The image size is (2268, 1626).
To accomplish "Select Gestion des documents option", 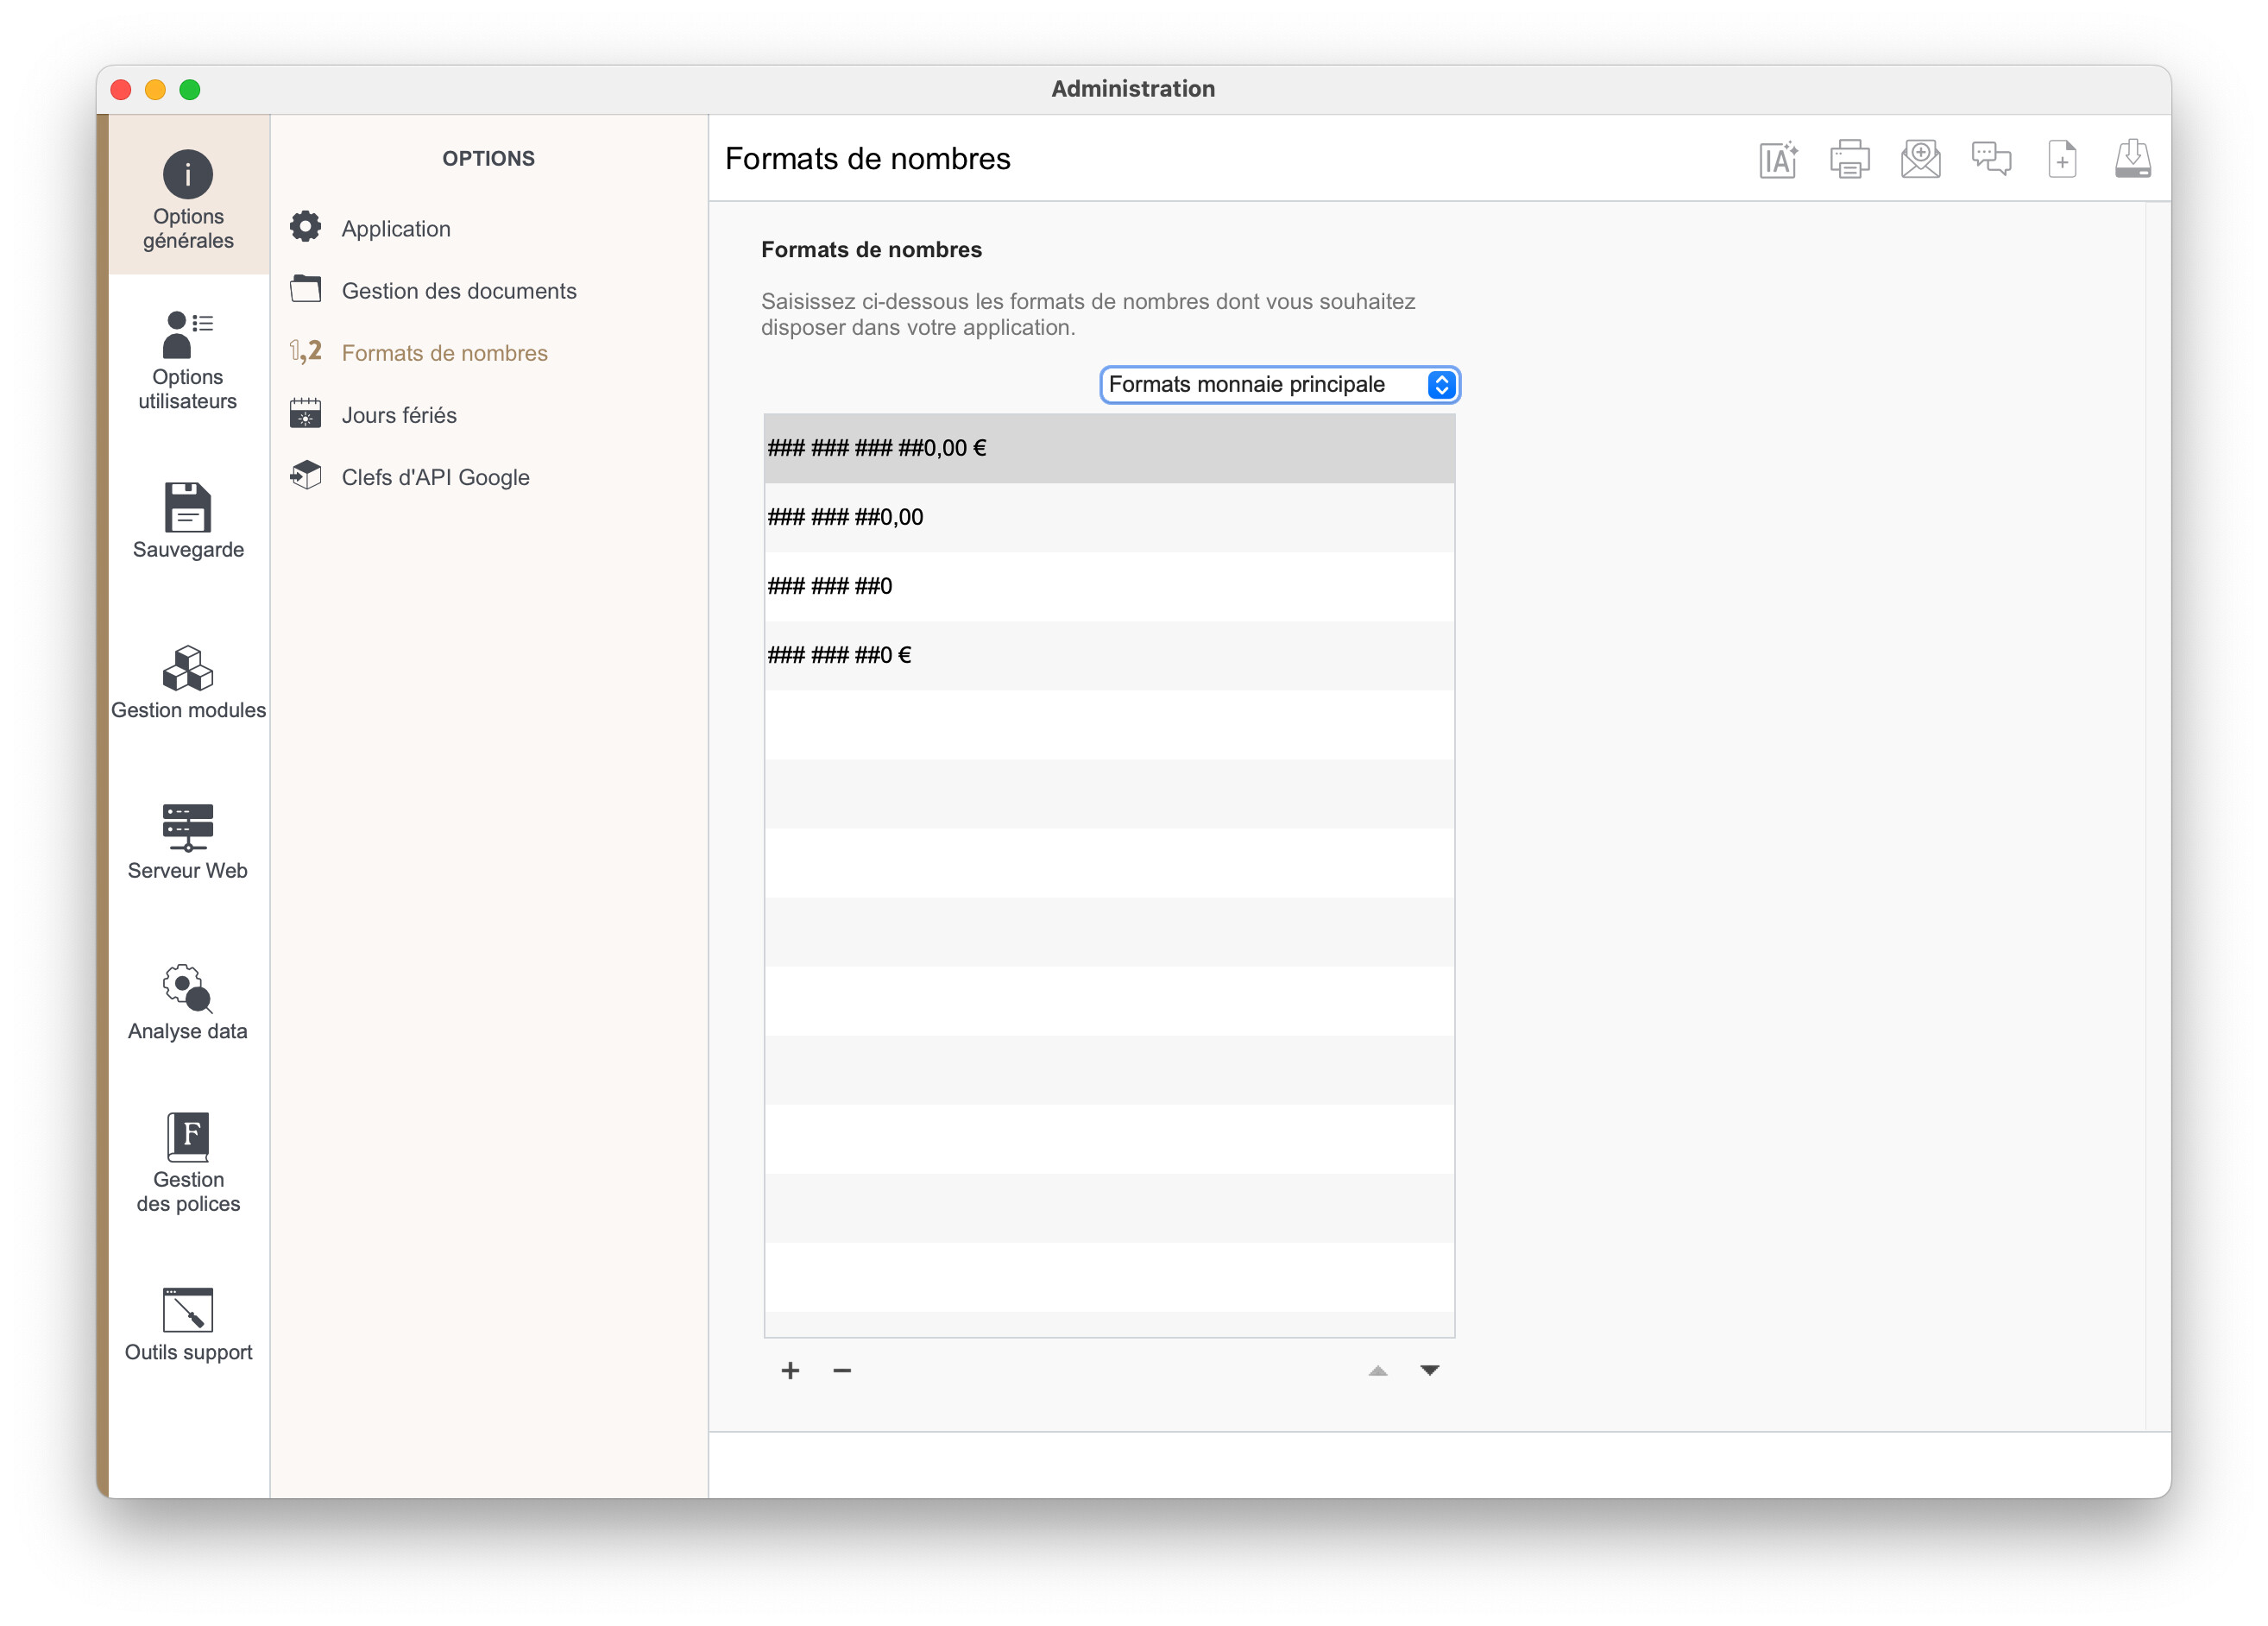I will coord(458,291).
